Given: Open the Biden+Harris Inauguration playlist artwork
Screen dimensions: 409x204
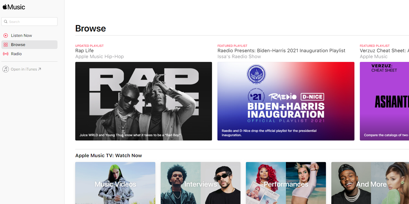Looking at the screenshot, I should pos(286,101).
